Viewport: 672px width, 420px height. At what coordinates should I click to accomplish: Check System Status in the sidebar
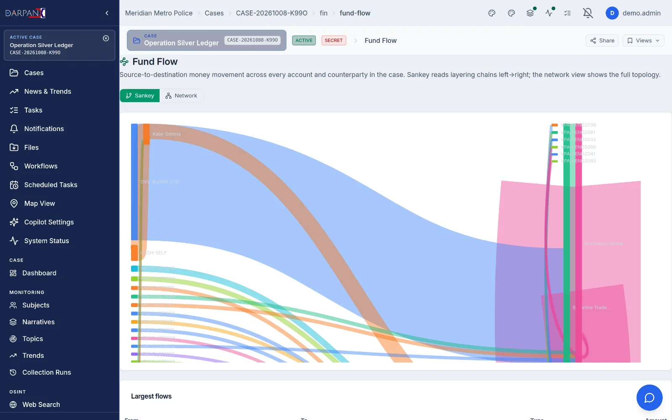coord(60,241)
